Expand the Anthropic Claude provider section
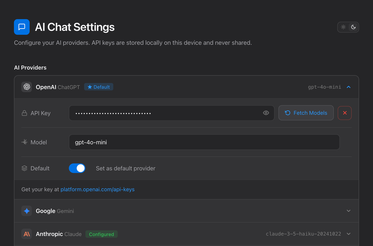373x246 pixels. click(x=348, y=234)
